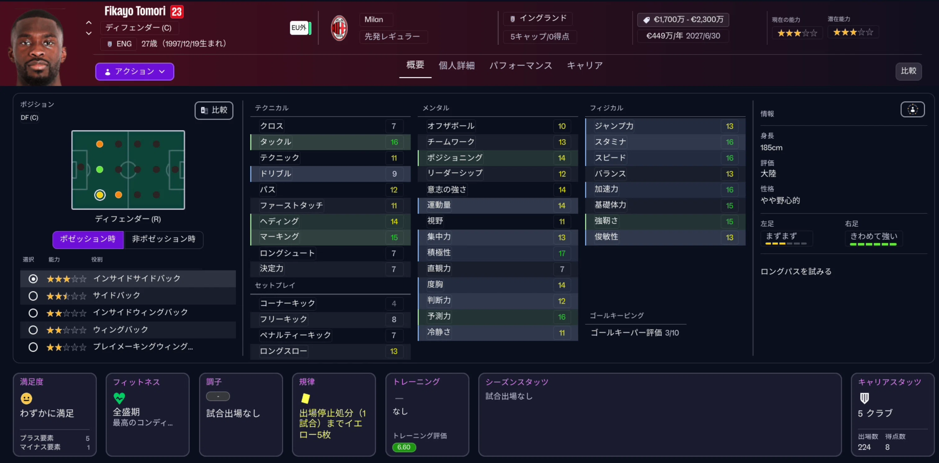Click the selected yellow position dot on pitch
Screen dimensions: 939x463
100,195
